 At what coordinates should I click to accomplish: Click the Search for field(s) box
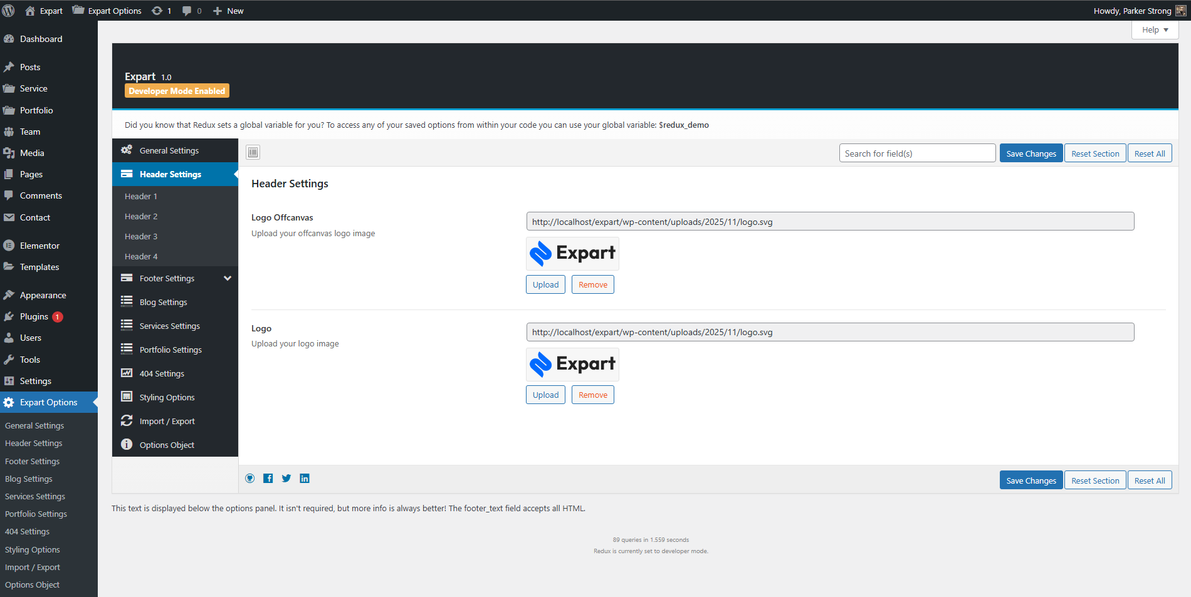916,153
